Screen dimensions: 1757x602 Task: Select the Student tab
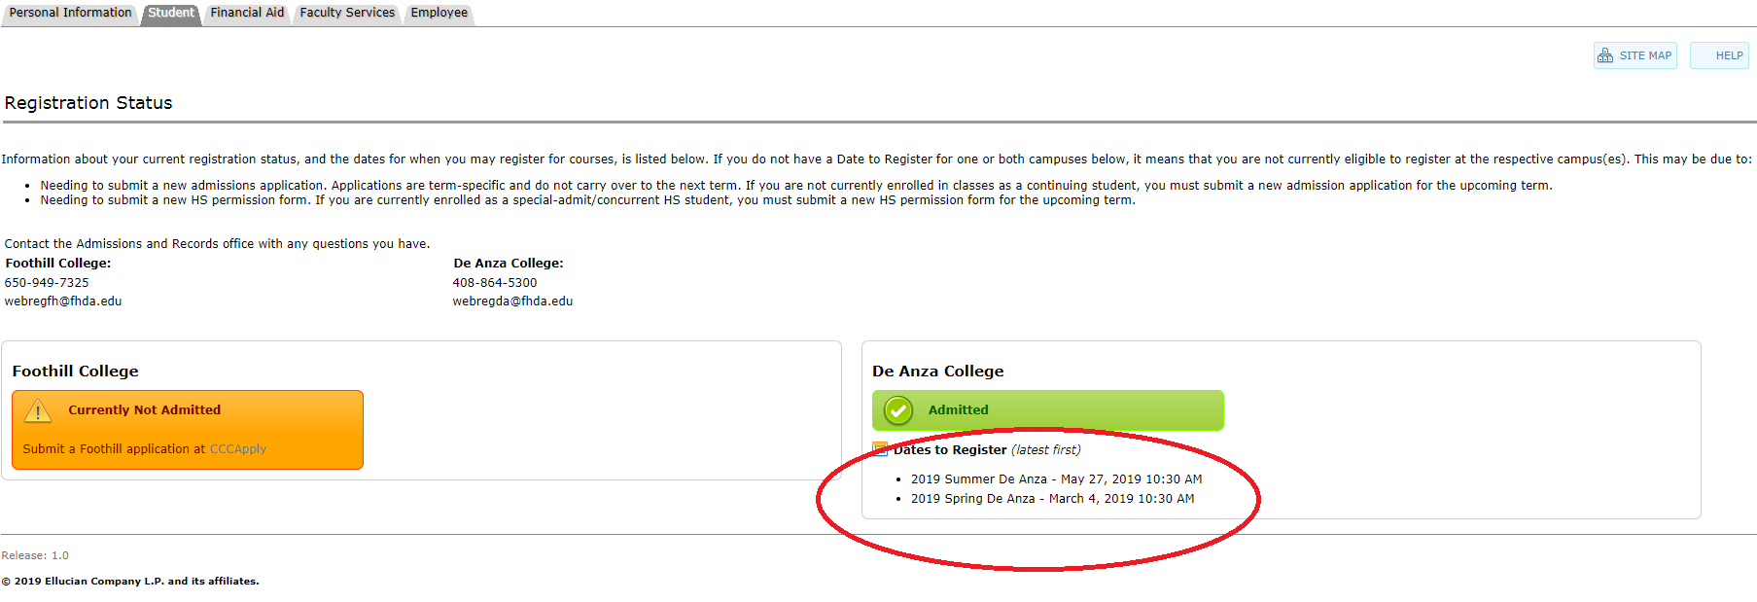coord(171,13)
